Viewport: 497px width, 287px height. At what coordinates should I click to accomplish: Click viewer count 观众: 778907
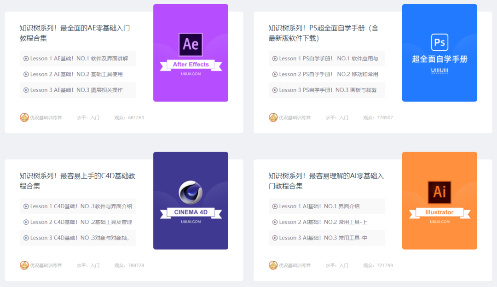tap(378, 117)
